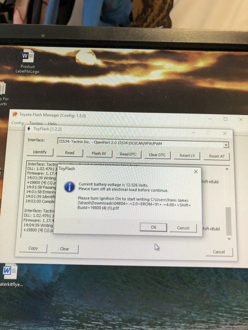This screenshot has width=248, height=330.
Task: Click the Reset AT button
Action: pos(217,156)
